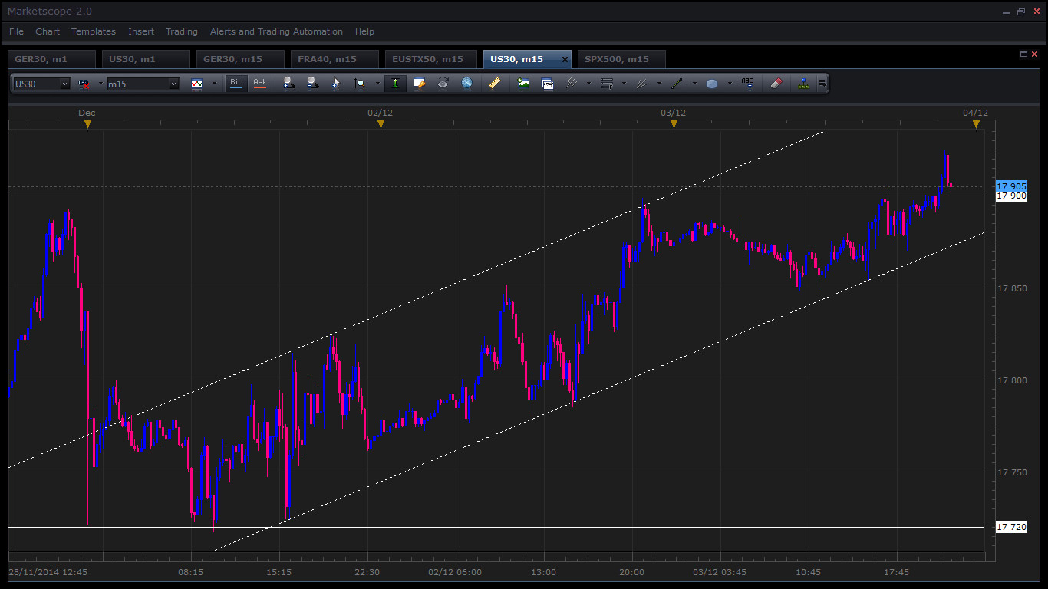The width and height of the screenshot is (1048, 589).
Task: Click the 17 905 current price label
Action: (1011, 186)
